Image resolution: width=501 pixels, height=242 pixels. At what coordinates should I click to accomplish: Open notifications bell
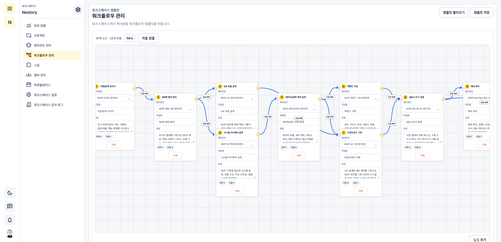10,220
